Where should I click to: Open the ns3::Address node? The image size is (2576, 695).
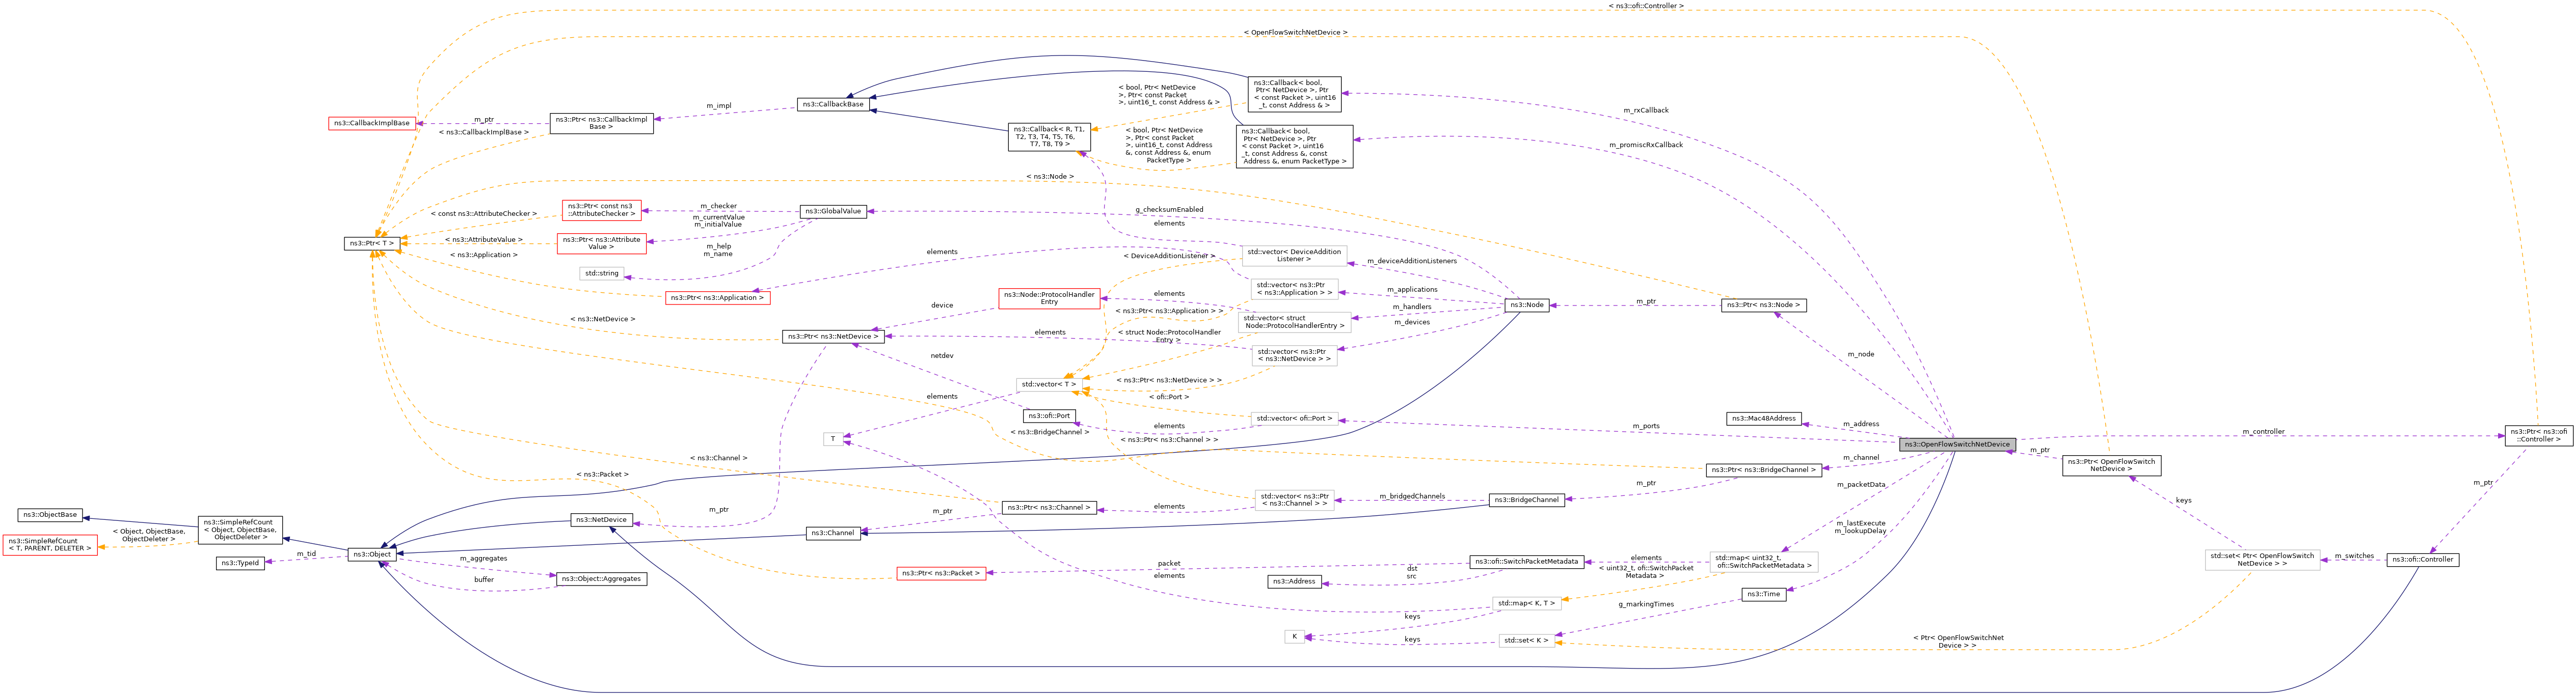(1294, 581)
